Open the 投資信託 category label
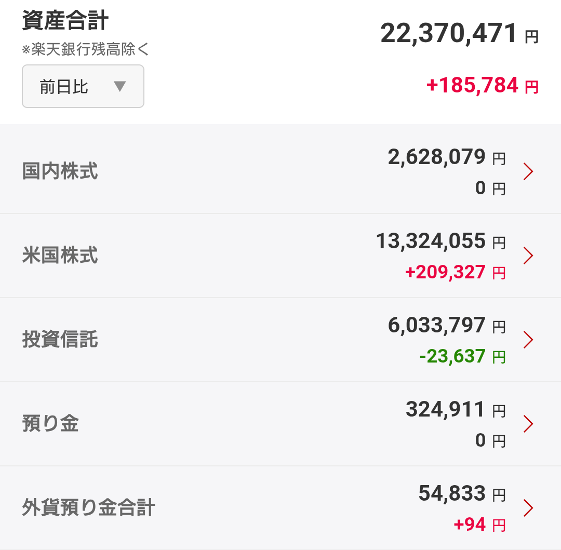Image resolution: width=561 pixels, height=550 pixels. point(60,339)
